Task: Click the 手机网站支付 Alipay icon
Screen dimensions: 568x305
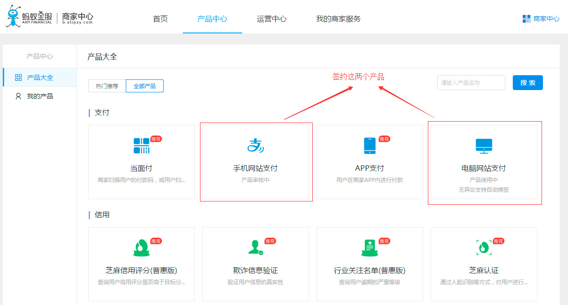Action: coord(256,146)
